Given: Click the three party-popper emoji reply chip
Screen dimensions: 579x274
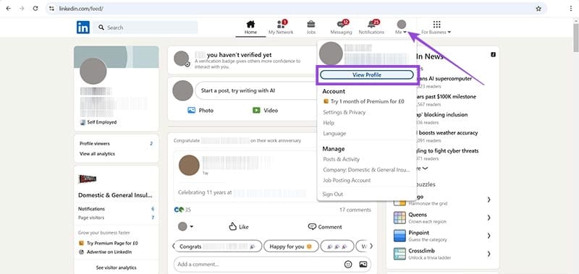Looking at the screenshot, I should pyautogui.click(x=337, y=247).
